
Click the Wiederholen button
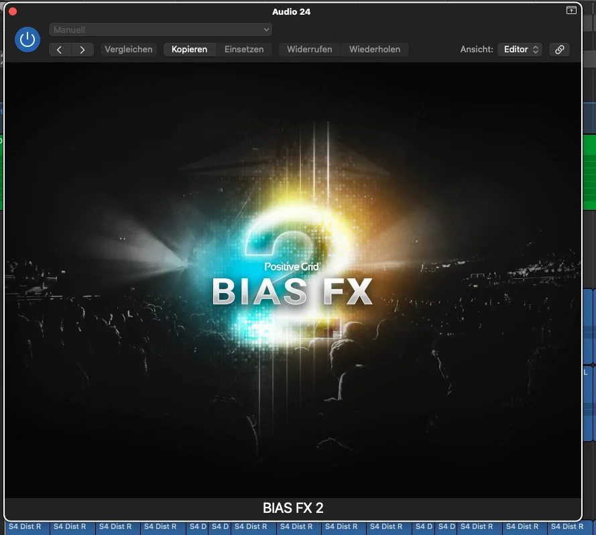pos(375,50)
